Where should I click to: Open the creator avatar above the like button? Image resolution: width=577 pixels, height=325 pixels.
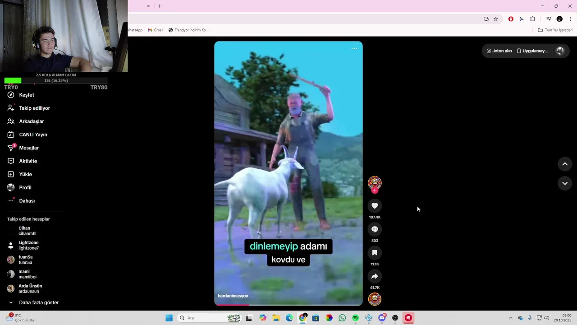(x=375, y=182)
